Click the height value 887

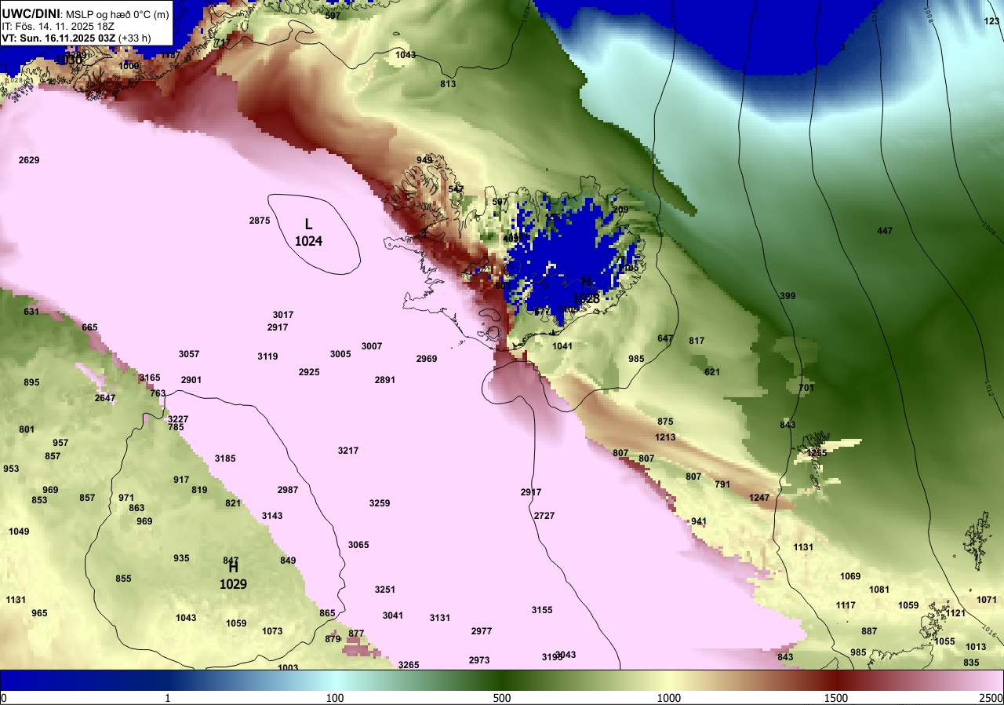869,631
